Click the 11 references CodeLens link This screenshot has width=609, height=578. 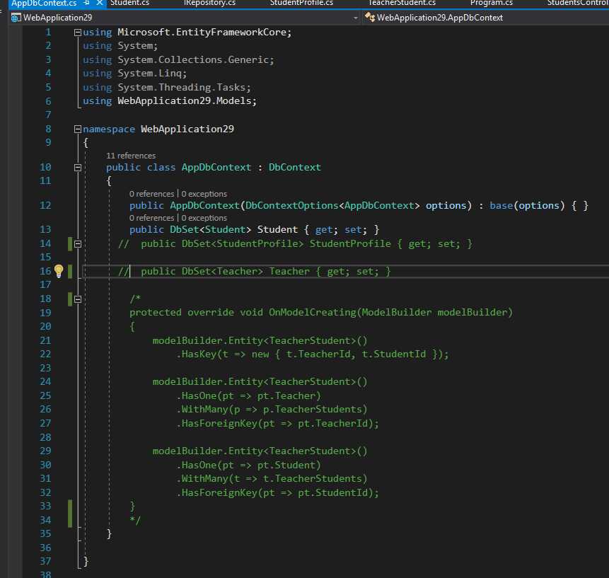(x=131, y=156)
